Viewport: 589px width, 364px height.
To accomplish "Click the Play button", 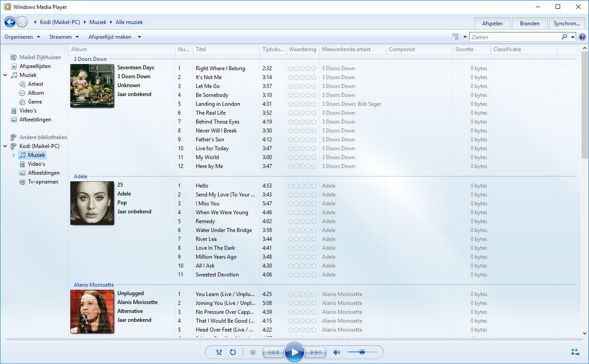I will coord(294,352).
